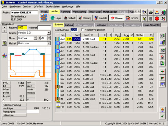Click the rotate arrows icon left of floor plan
Viewport: 168px width, 126px height.
coord(4,55)
